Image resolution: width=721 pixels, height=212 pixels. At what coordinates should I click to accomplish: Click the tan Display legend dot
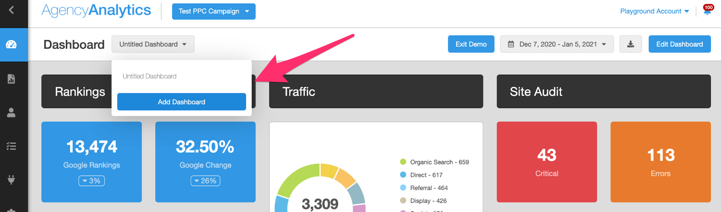pyautogui.click(x=403, y=201)
